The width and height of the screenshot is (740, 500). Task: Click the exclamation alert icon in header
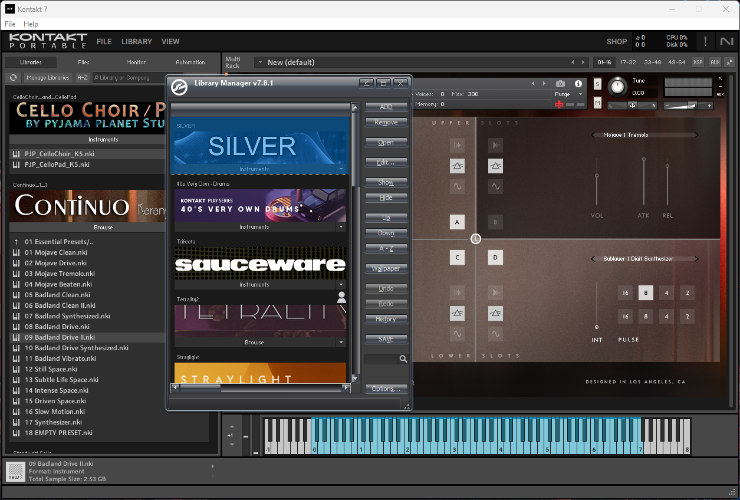(705, 41)
